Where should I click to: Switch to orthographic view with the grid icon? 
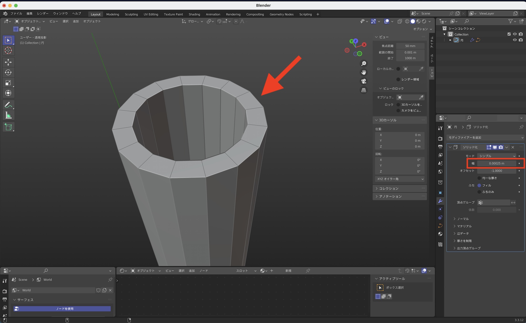364,90
